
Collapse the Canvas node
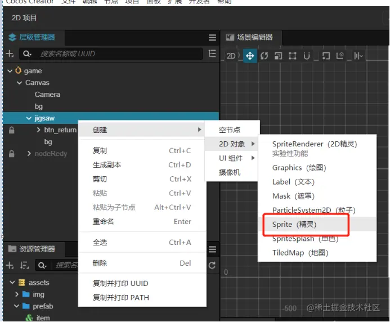coord(19,83)
